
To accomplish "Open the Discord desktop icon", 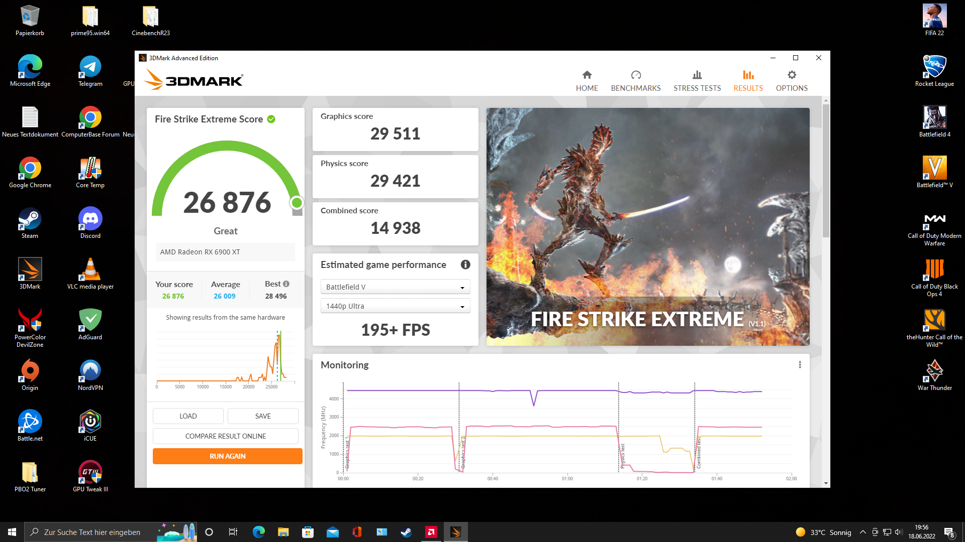I will (x=90, y=223).
